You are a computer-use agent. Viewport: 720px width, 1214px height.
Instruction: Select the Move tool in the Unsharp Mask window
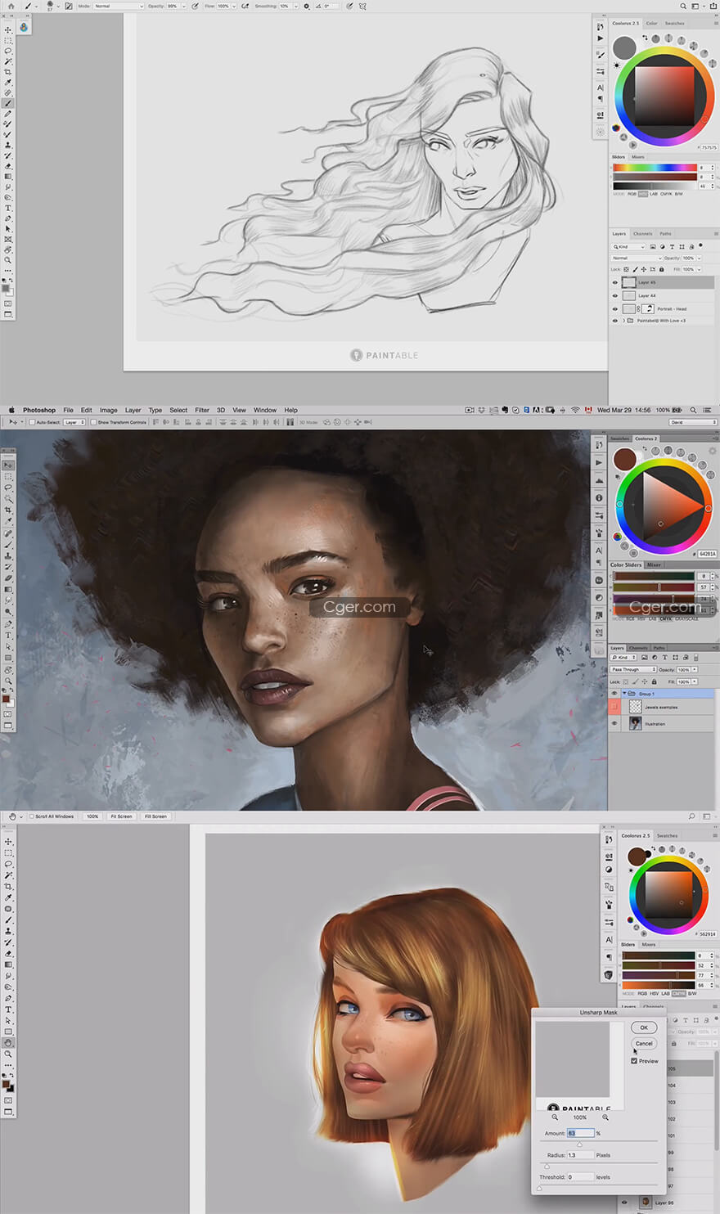pos(8,841)
